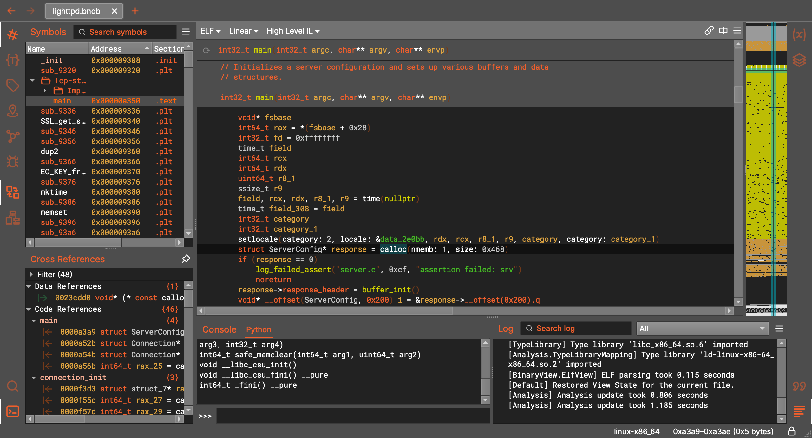The height and width of the screenshot is (438, 812).
Task: Click the link icon in the view toolbar
Action: tap(709, 31)
